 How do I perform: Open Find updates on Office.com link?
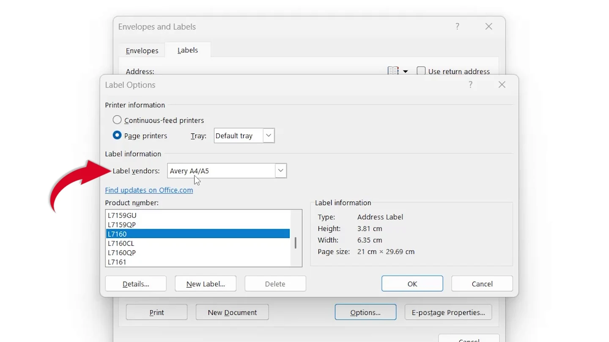[x=149, y=190]
